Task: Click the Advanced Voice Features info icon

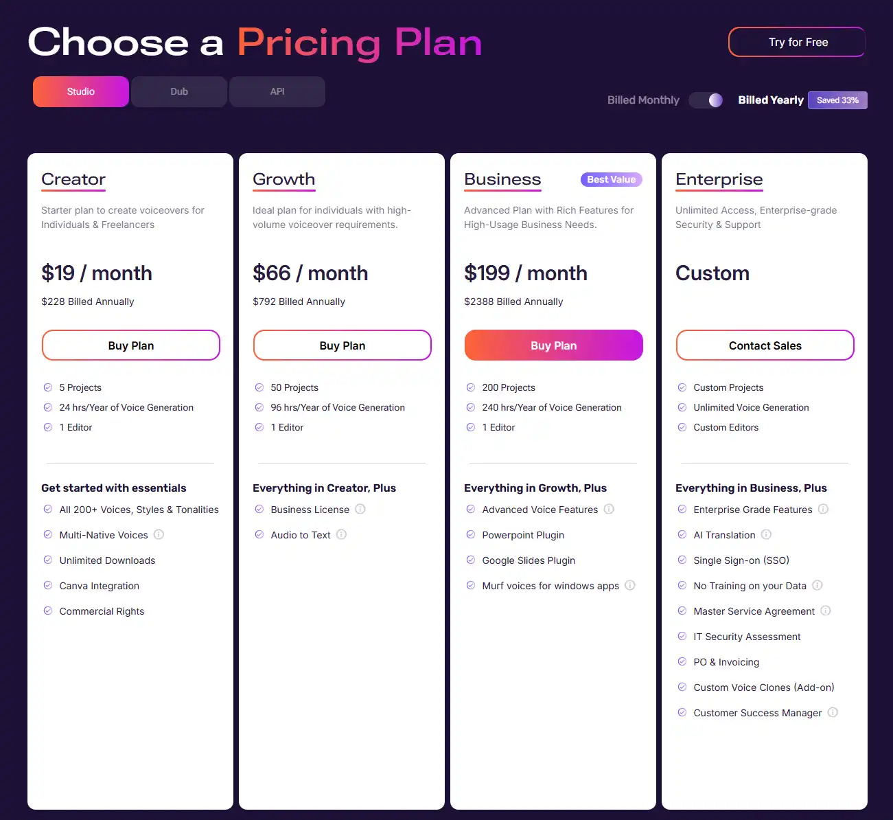Action: [609, 509]
